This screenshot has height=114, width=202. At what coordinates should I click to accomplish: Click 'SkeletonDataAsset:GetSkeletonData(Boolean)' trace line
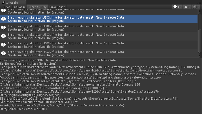pos(89,99)
